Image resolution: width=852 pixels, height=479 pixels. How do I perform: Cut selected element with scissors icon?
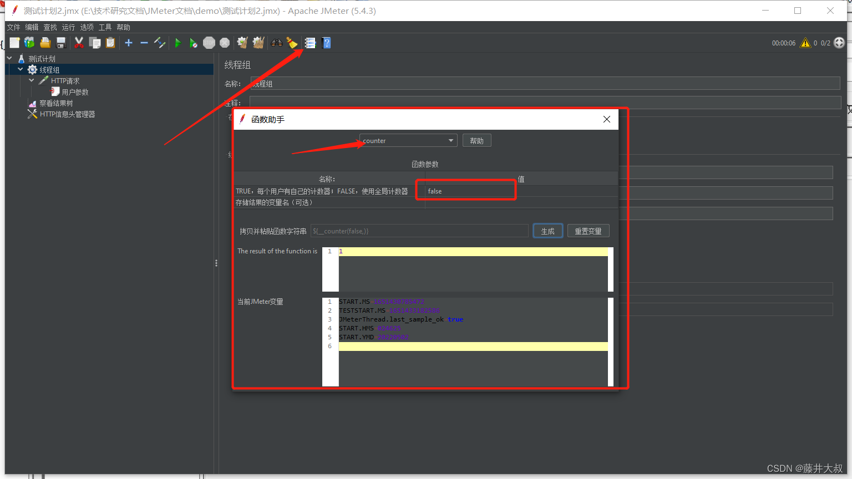tap(79, 43)
